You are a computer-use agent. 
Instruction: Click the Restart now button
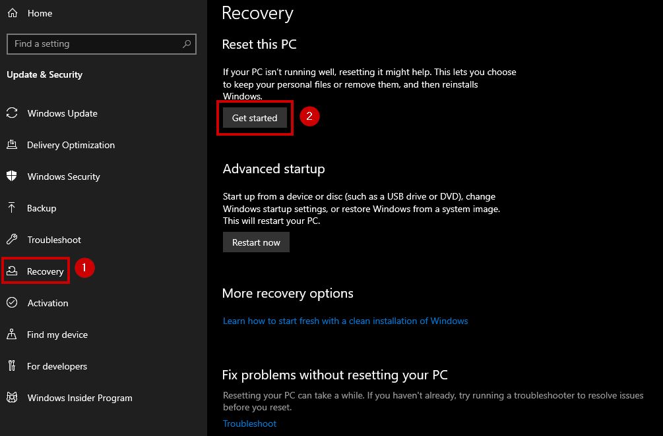pos(256,242)
